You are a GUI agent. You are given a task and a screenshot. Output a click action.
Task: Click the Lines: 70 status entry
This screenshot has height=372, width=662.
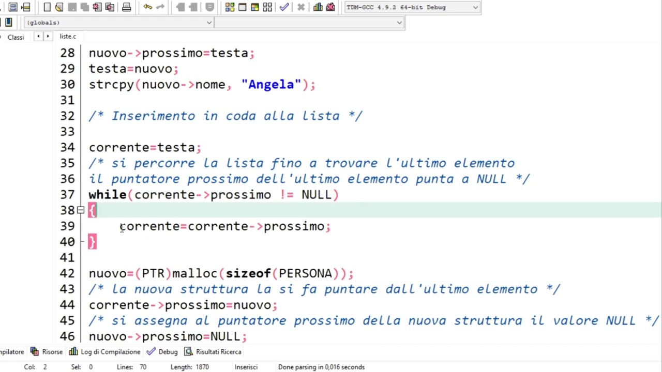[131, 367]
